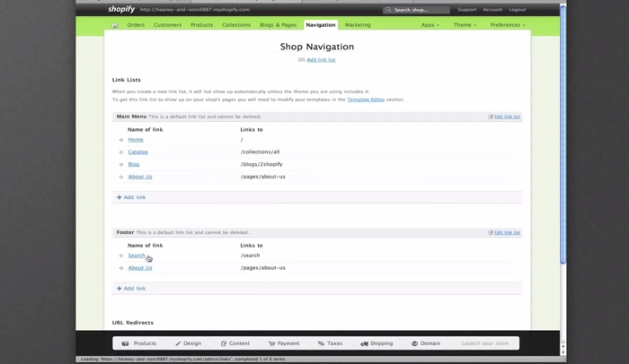Screen dimensions: 629x364
Task: Edit the Footer link list
Action: pos(507,232)
